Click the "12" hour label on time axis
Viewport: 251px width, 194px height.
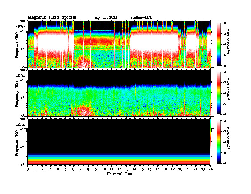pos(119,169)
